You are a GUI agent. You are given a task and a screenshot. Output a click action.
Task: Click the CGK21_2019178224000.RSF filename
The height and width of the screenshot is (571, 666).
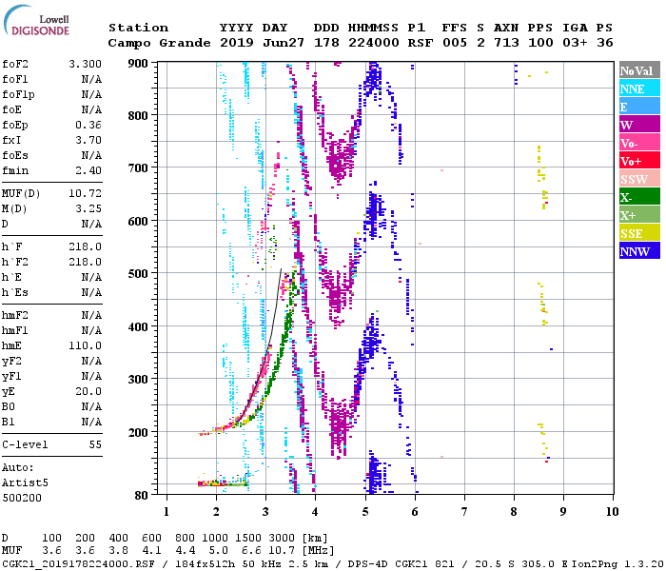[x=79, y=564]
